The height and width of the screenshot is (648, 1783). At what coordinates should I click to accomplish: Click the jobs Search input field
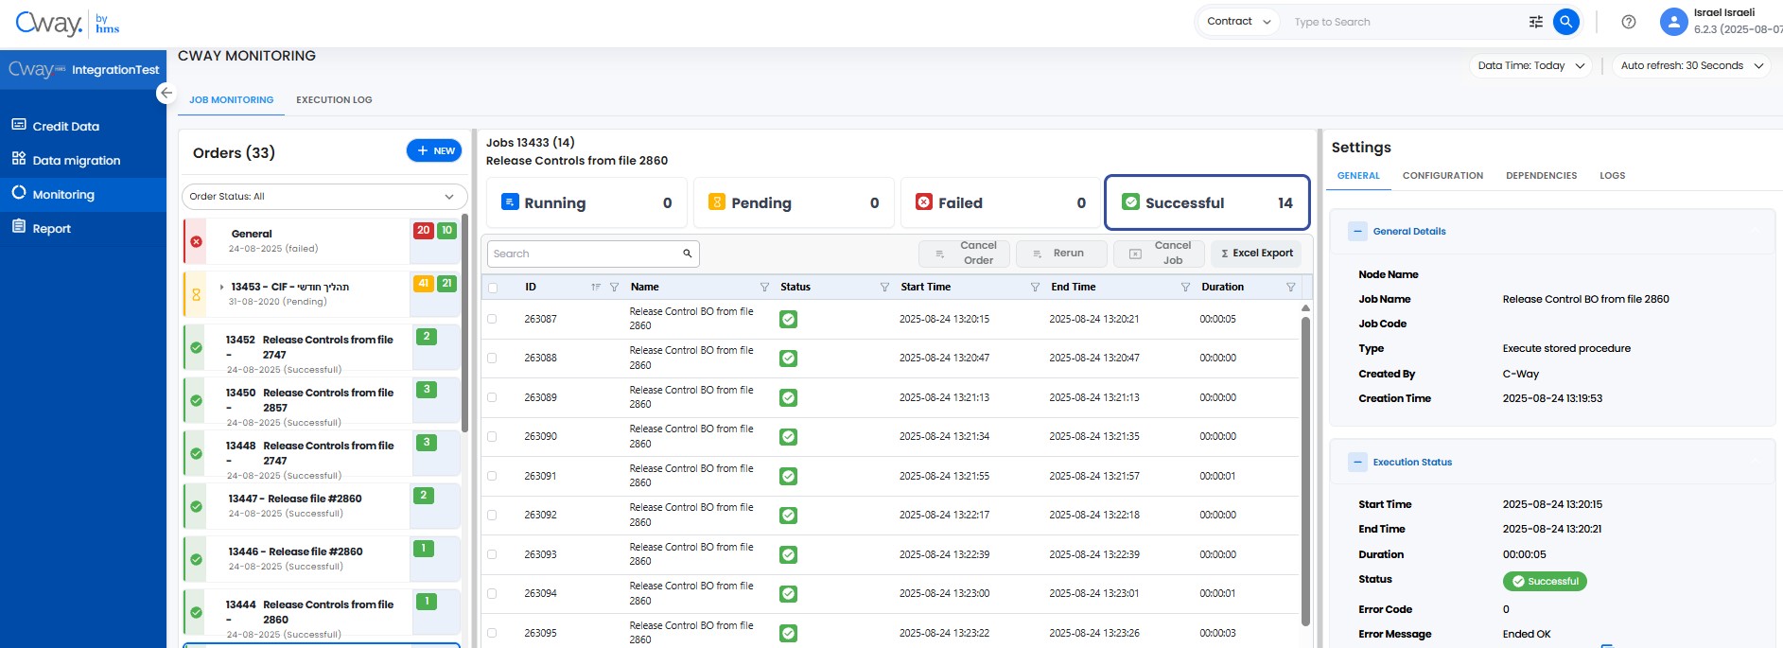coord(585,254)
